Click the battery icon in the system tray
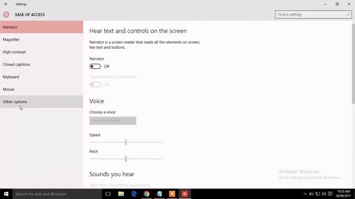This screenshot has width=355, height=199. coord(312,194)
